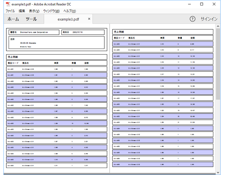Click the Adobe Acrobat PDF icon in title bar

click(x=8, y=4)
